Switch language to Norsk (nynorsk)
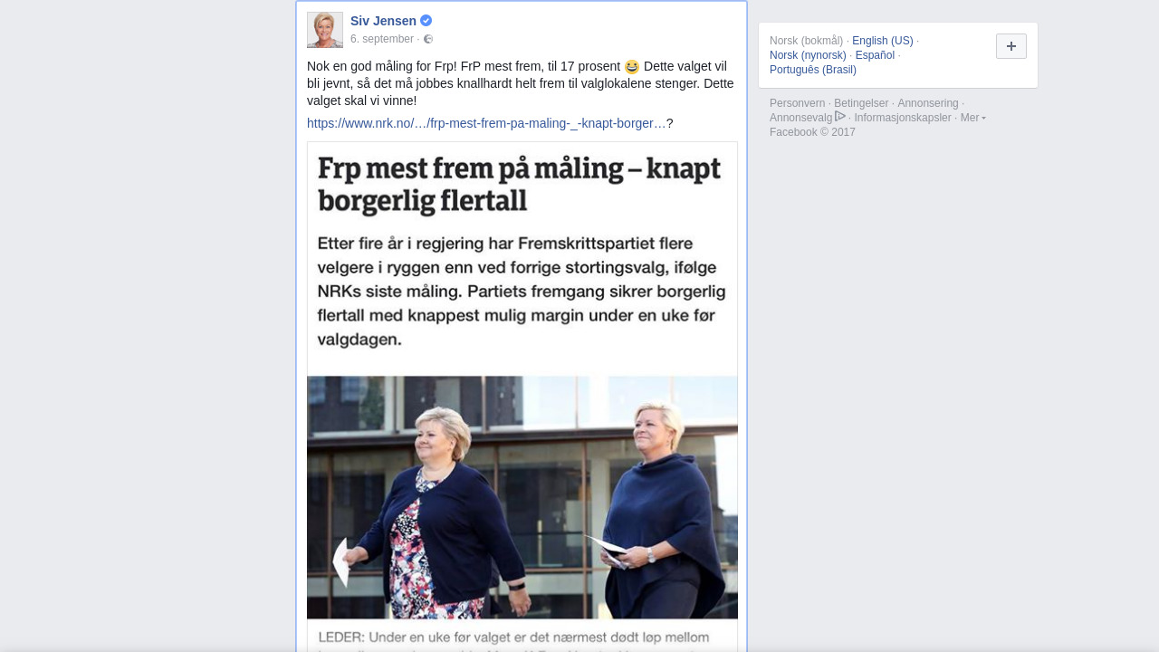 (x=808, y=55)
